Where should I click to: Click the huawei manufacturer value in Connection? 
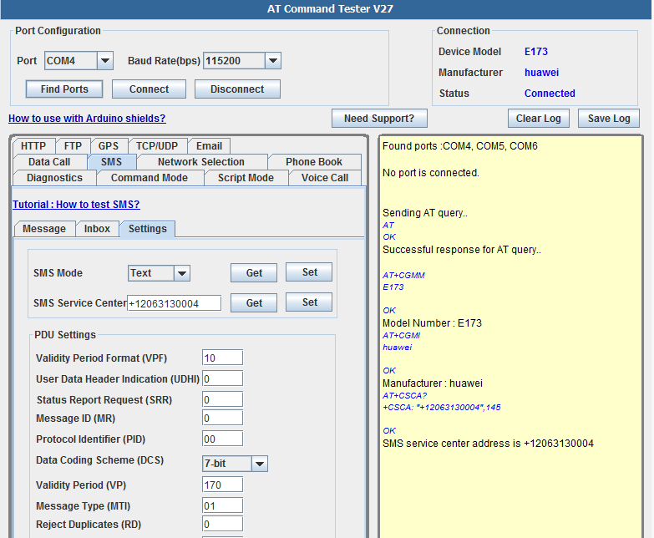click(x=541, y=73)
